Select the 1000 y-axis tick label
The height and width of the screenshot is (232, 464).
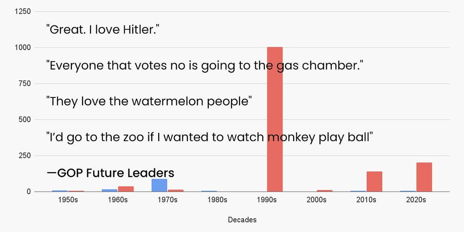point(22,48)
